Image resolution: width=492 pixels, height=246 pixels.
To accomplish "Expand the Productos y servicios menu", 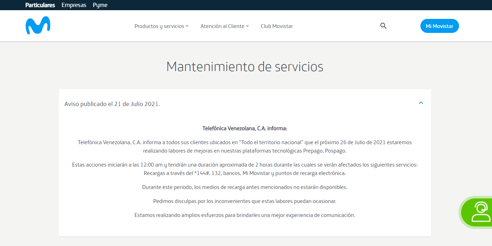I will click(161, 26).
